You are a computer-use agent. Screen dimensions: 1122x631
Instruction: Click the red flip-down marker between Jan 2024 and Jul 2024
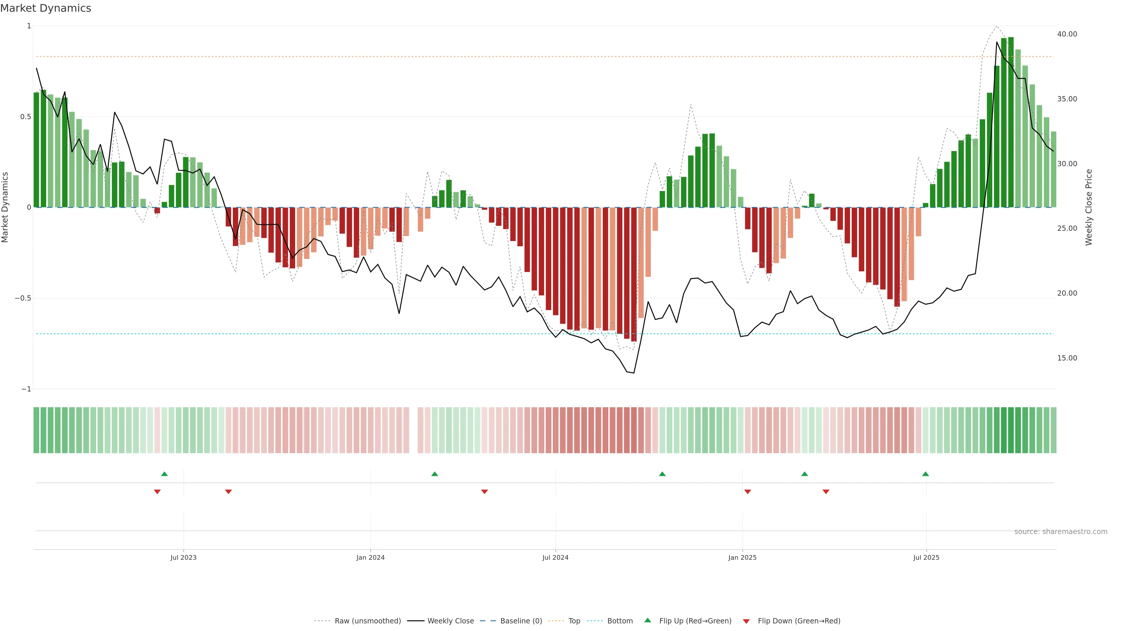[484, 492]
